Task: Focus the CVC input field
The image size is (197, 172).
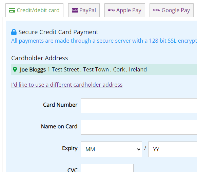Action: [107, 168]
